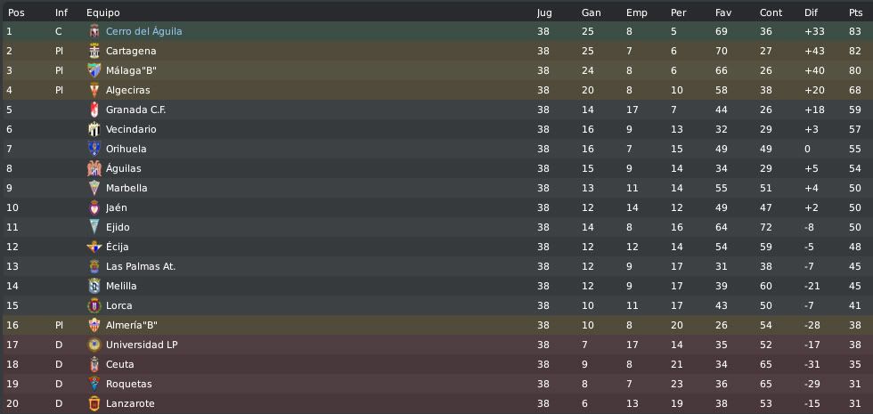This screenshot has width=873, height=414.
Task: Click the Granada C.F. crest icon
Action: point(94,110)
